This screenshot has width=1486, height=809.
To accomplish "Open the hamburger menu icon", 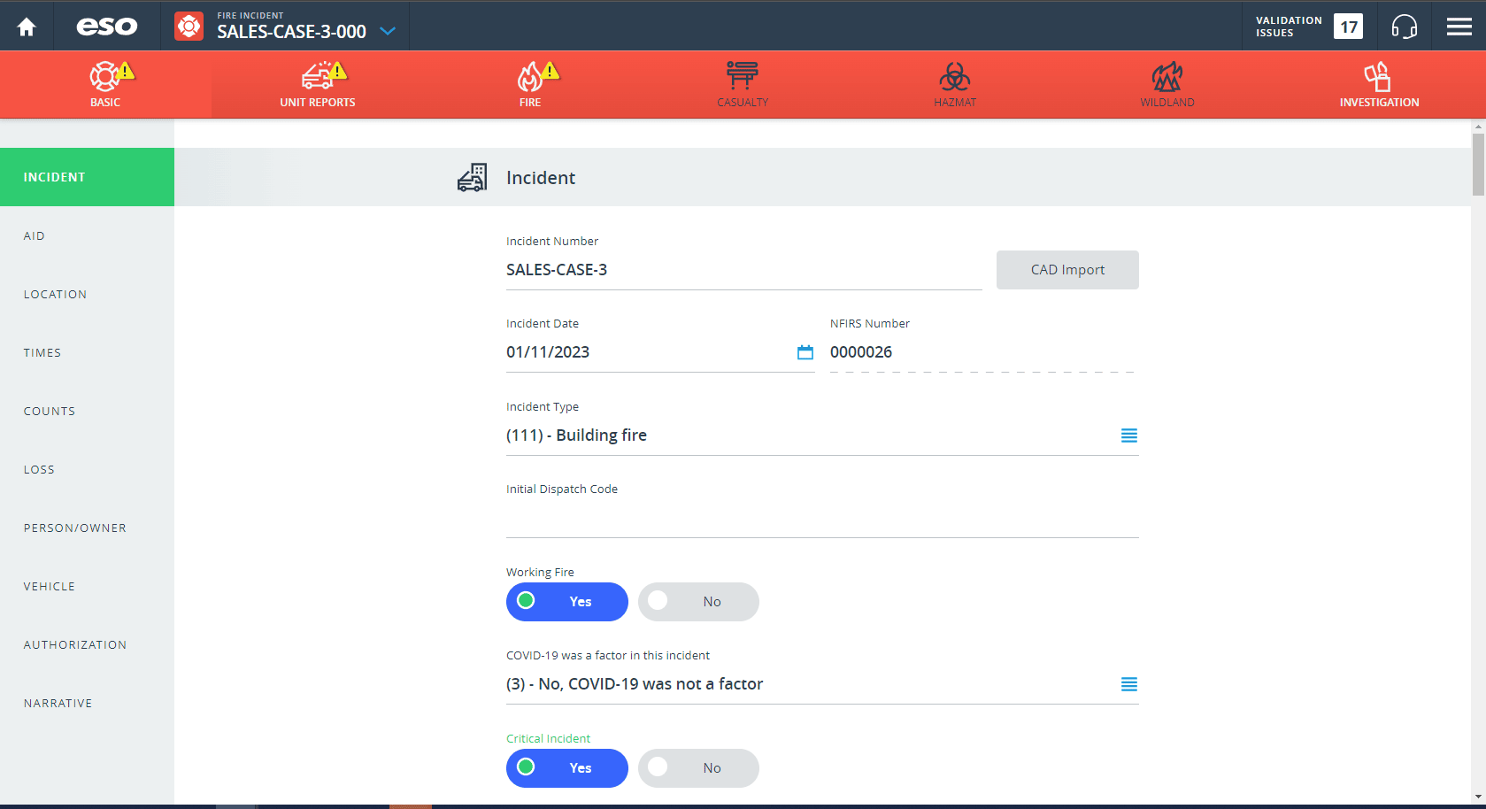I will [x=1459, y=27].
